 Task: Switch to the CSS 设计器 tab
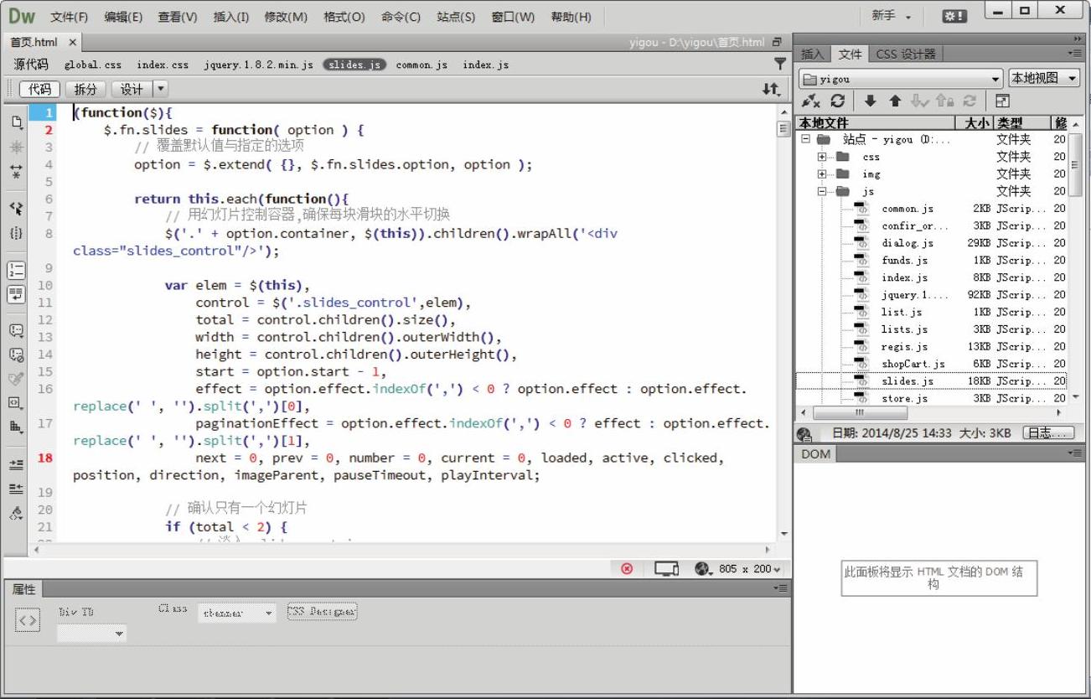[906, 54]
